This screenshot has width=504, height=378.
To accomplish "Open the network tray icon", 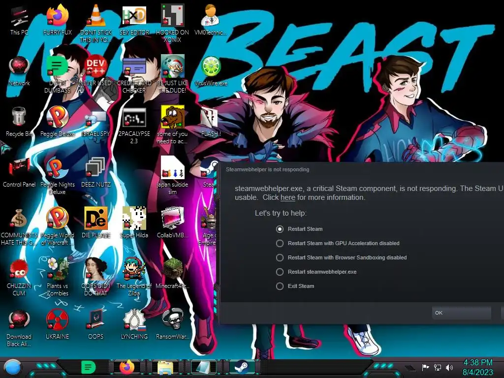I will [x=438, y=367].
